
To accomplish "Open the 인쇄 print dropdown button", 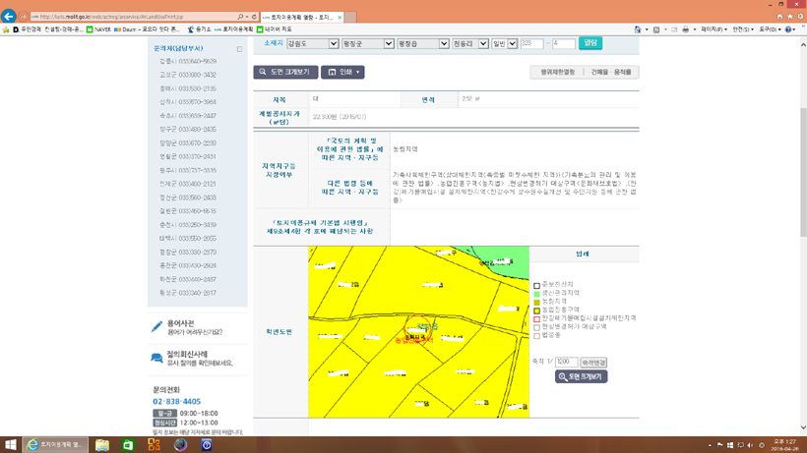I will click(342, 72).
